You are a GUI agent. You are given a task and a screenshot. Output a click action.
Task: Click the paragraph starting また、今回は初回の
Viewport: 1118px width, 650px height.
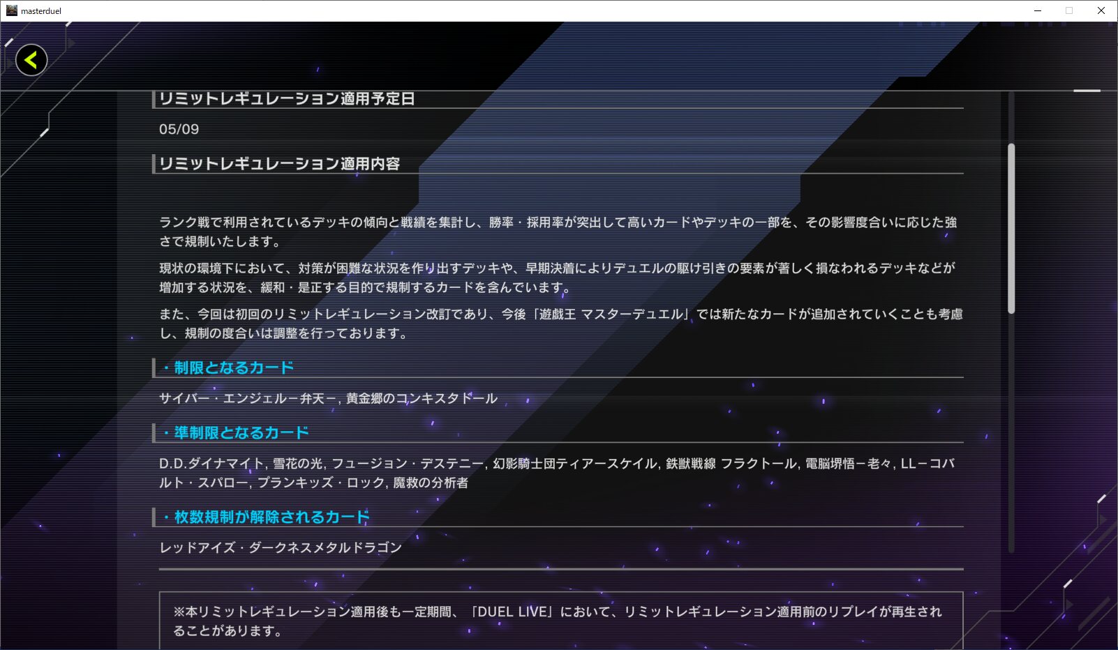[x=561, y=324]
